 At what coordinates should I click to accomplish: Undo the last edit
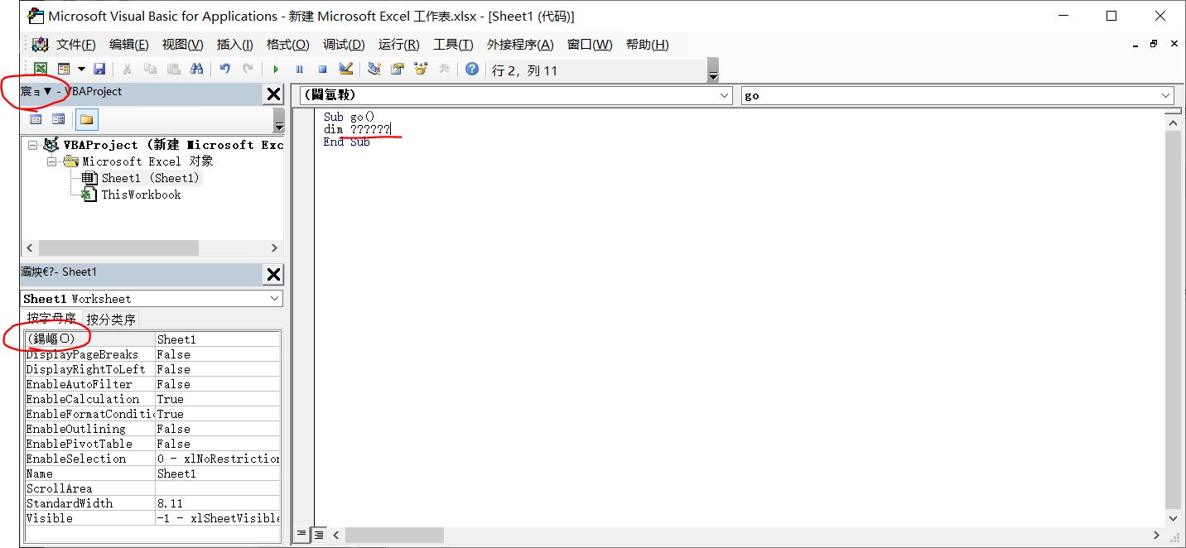point(224,70)
